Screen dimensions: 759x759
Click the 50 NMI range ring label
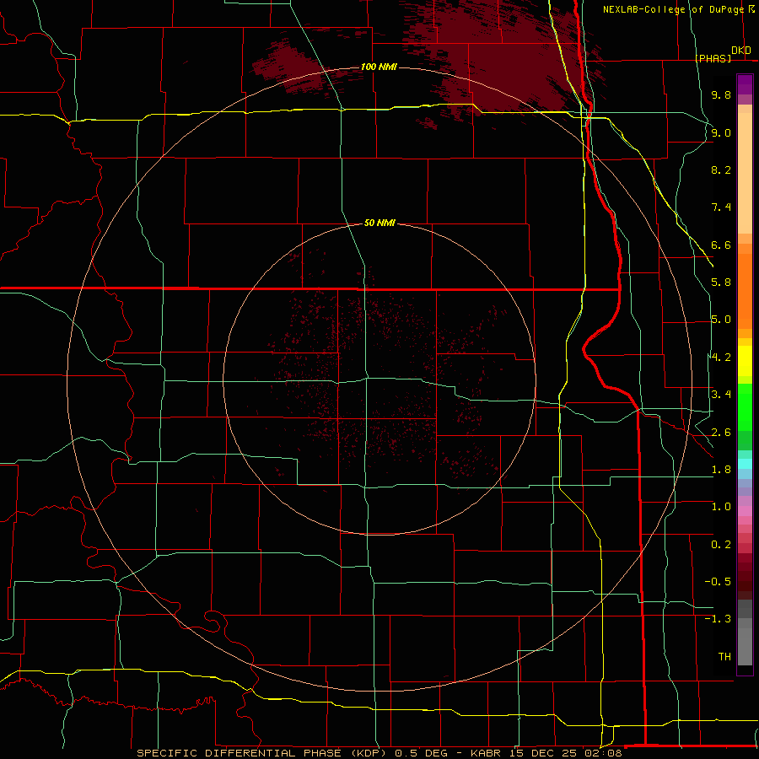(380, 223)
